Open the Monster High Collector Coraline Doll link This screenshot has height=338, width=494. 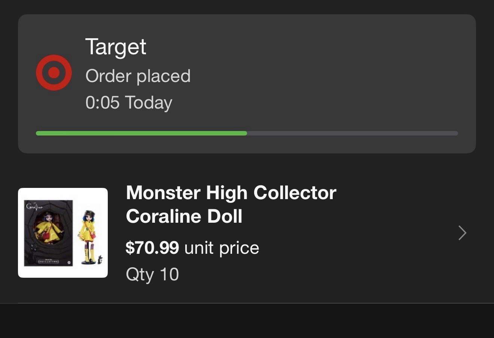(x=231, y=204)
